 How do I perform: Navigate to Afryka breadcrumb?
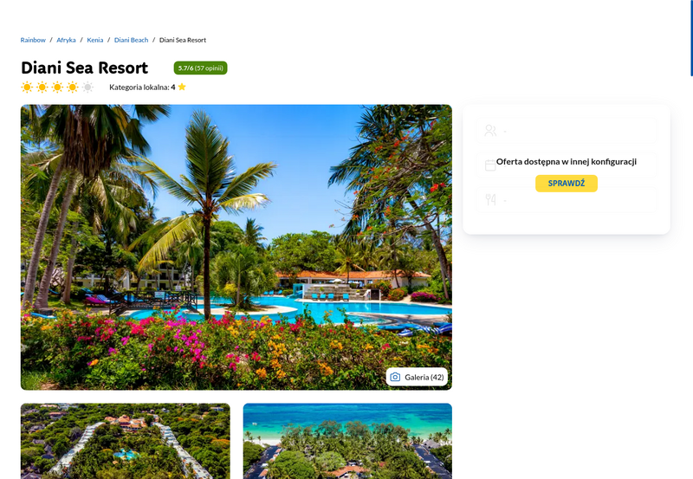tap(67, 40)
